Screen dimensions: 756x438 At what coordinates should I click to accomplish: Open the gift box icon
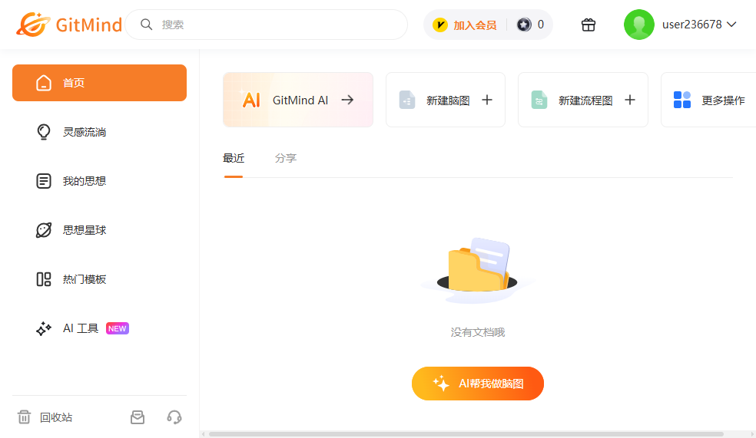coord(589,25)
